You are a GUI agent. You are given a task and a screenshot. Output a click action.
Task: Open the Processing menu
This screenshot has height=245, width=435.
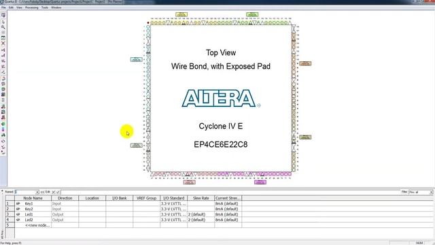32,7
